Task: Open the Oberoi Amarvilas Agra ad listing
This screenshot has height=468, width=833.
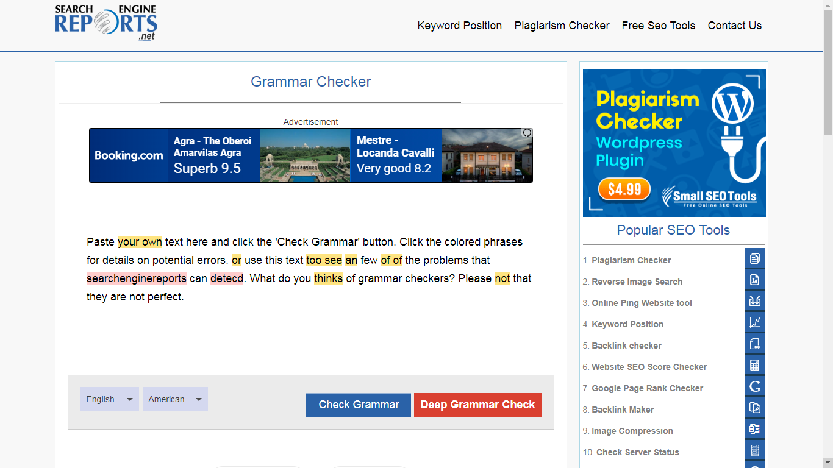Action: point(213,155)
